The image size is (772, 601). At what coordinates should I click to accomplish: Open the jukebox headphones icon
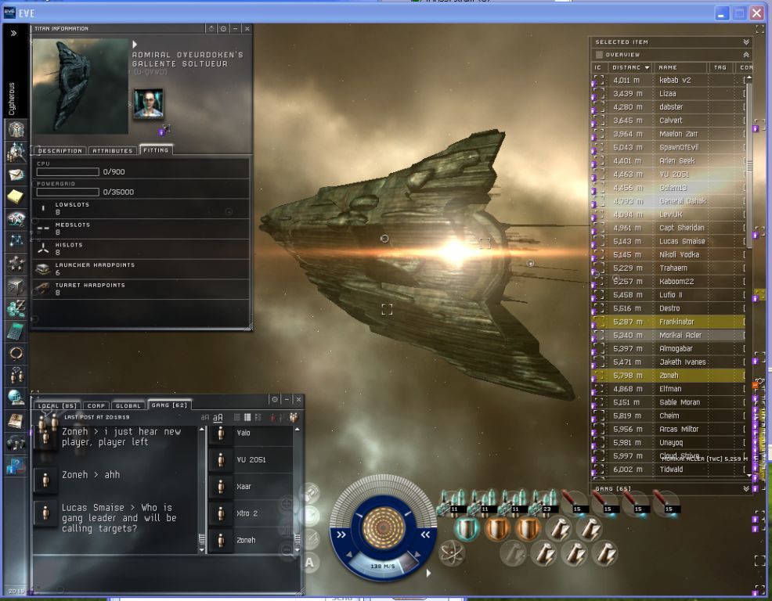pyautogui.click(x=16, y=442)
